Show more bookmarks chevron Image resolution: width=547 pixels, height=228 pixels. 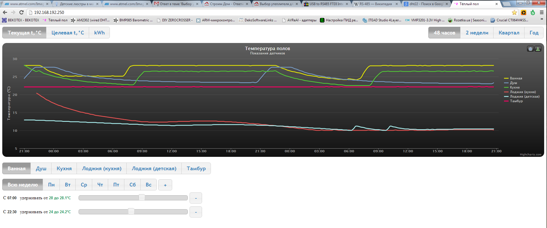[x=542, y=19]
